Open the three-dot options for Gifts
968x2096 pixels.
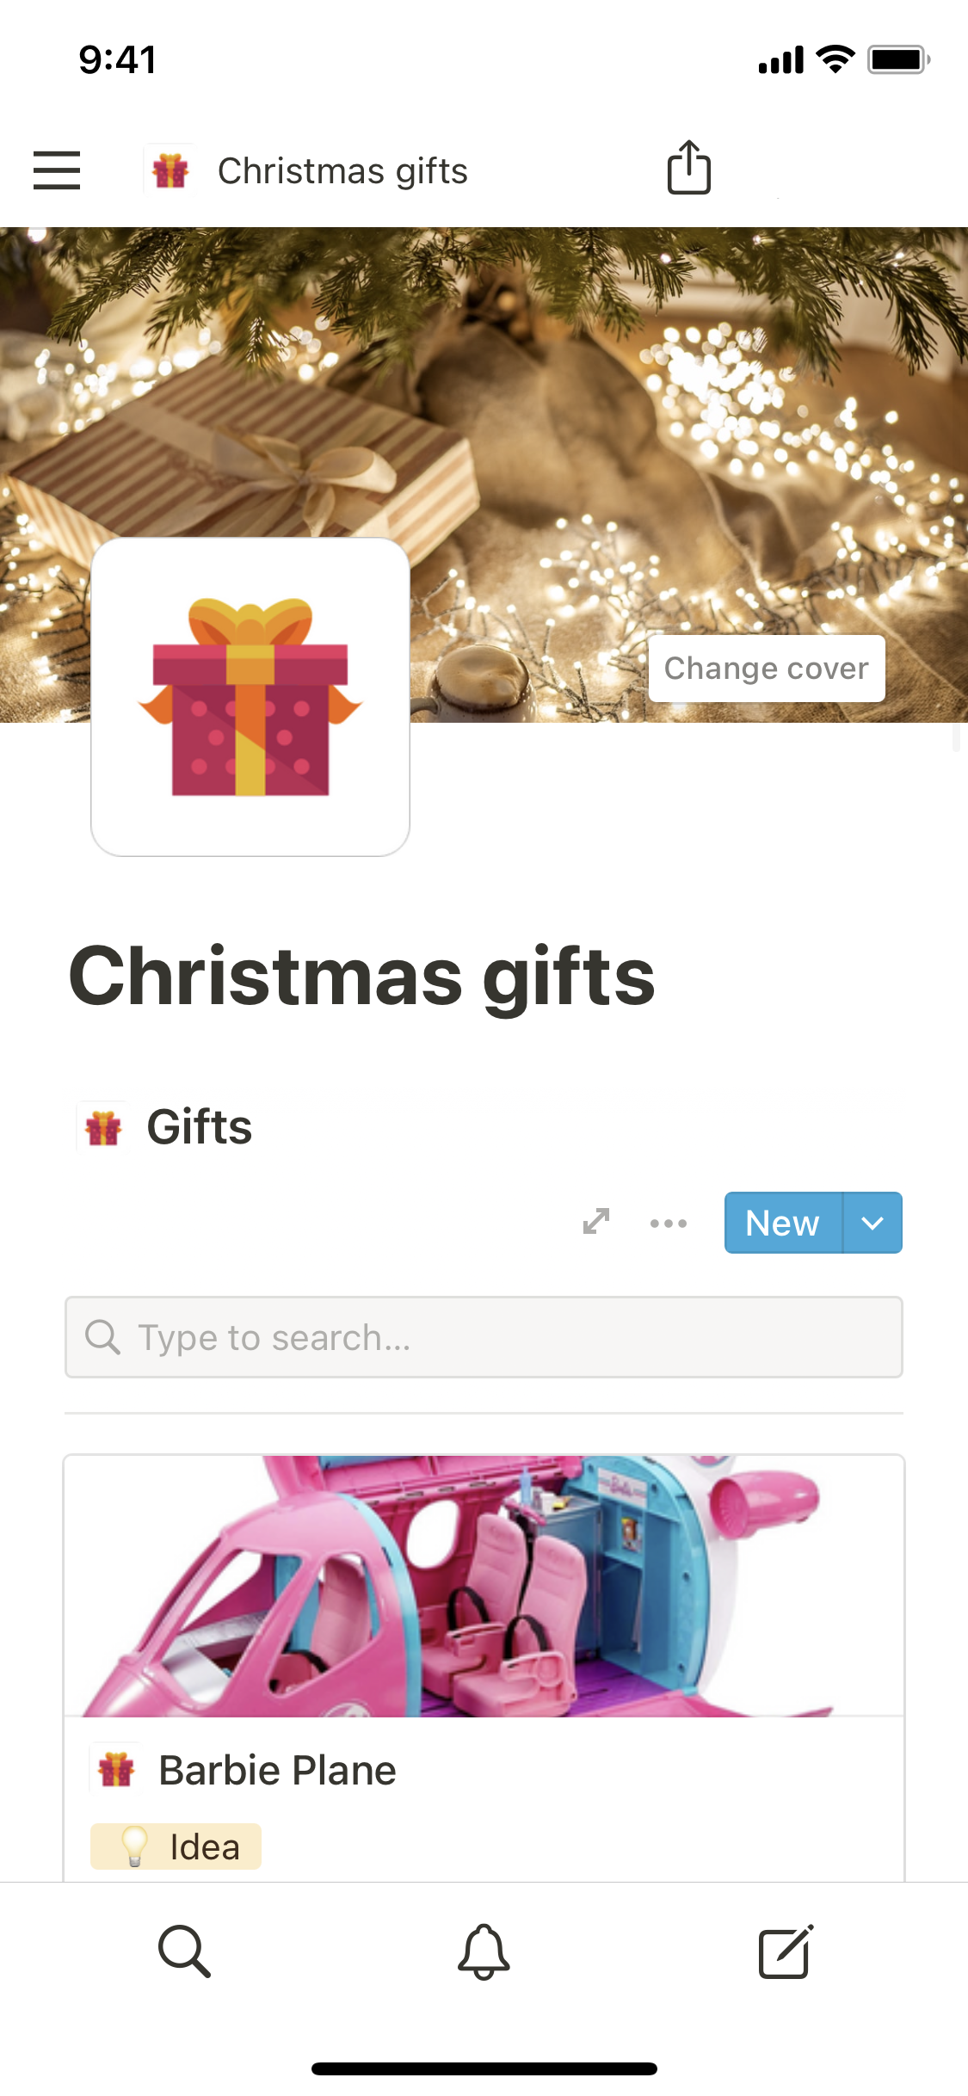pos(669,1223)
